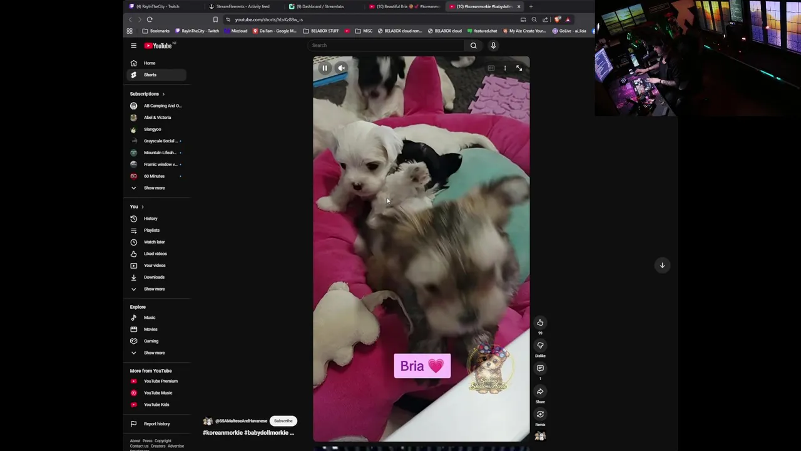Open Mountain Lifeah... subscription
Viewport: 801px width, 451px height.
click(156, 152)
